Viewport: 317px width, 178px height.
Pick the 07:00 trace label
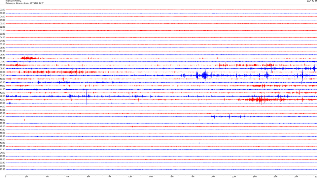point(2,58)
